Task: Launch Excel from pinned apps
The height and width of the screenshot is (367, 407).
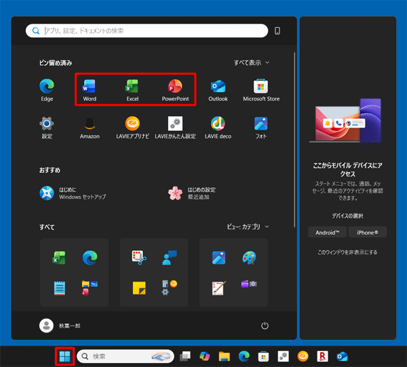Action: [132, 88]
